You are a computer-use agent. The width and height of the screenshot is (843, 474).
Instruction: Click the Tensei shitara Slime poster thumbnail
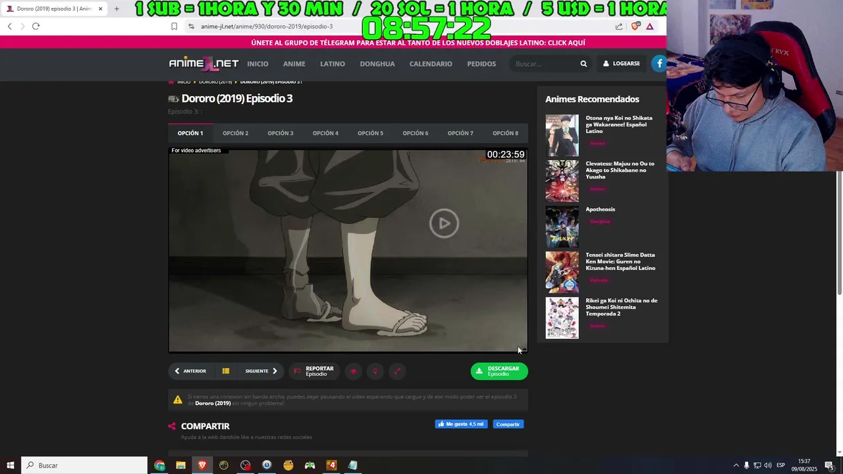point(562,272)
